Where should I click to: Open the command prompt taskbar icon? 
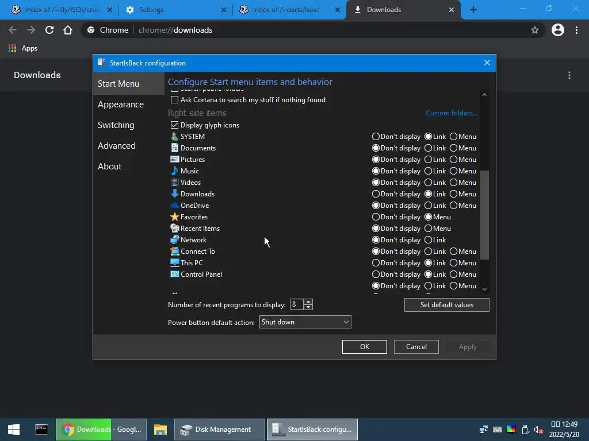41,430
